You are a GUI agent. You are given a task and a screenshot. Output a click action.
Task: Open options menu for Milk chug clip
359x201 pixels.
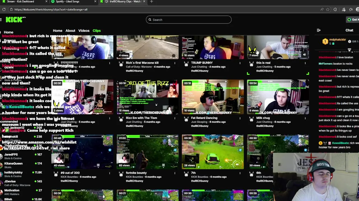click(305, 118)
